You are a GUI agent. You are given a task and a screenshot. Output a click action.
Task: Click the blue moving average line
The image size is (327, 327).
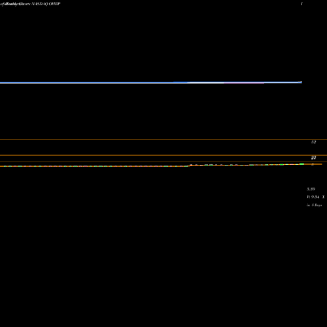[x=151, y=82]
